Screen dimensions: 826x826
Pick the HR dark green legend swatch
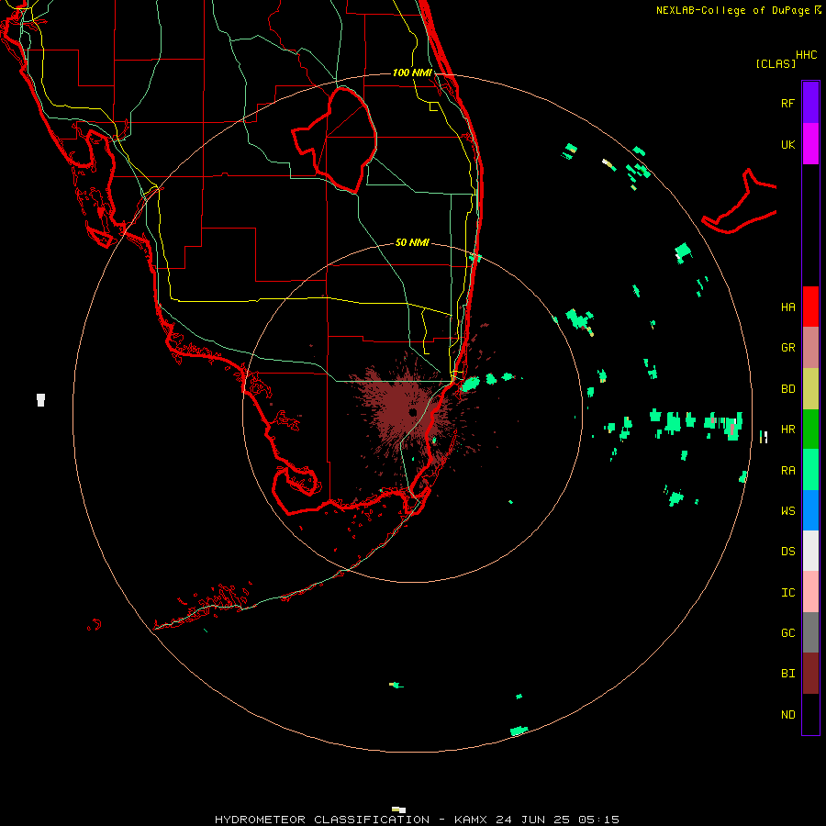click(810, 430)
